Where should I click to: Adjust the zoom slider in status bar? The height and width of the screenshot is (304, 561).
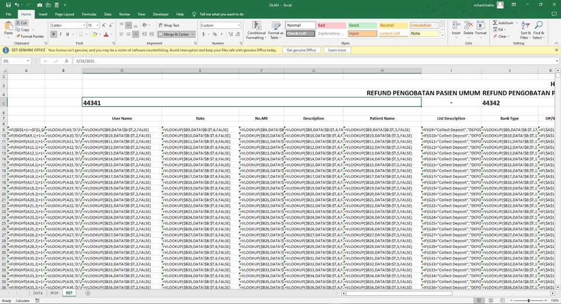pyautogui.click(x=528, y=300)
